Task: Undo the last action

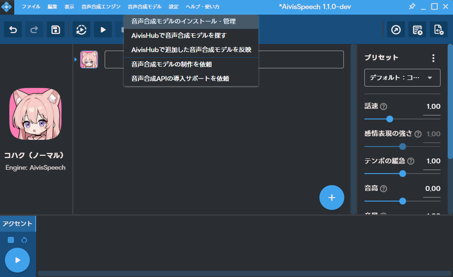Action: (x=13, y=29)
